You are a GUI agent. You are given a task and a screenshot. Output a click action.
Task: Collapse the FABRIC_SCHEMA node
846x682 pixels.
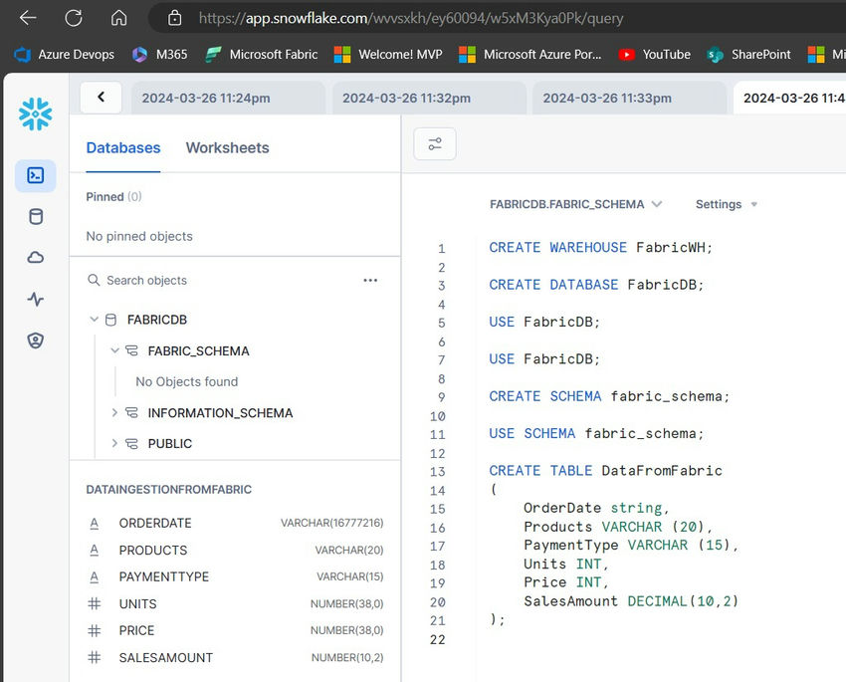coord(114,350)
